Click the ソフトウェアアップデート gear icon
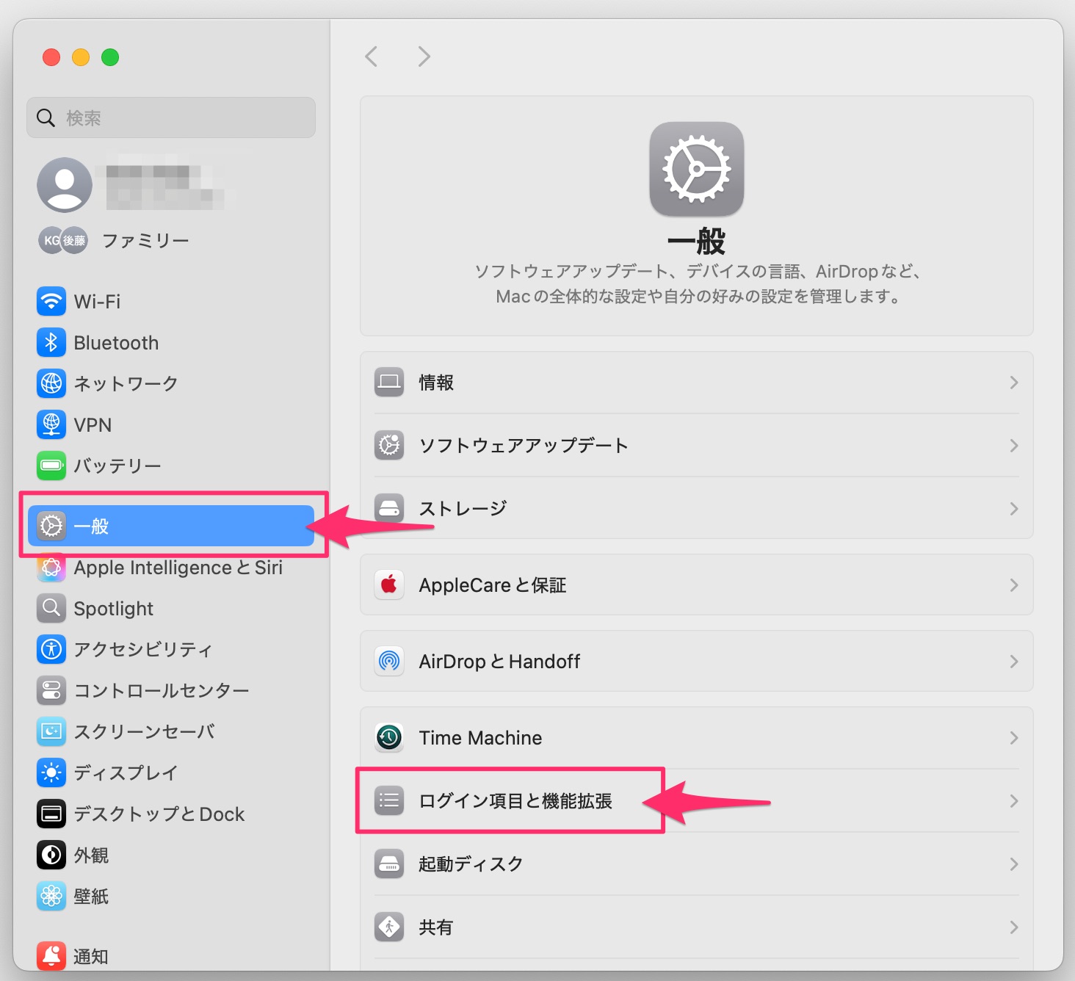Screen dimensions: 1075x981 coord(389,445)
